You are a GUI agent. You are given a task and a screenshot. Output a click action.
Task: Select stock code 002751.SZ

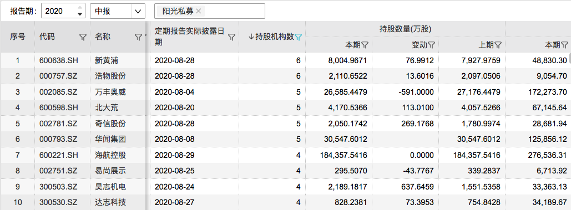(58, 171)
